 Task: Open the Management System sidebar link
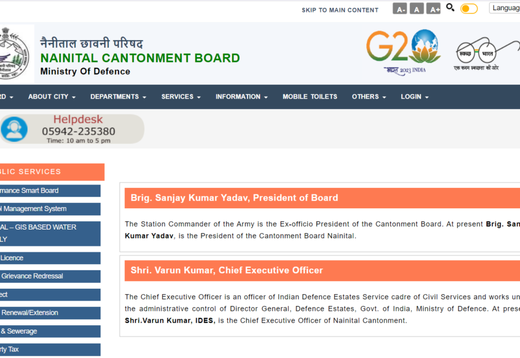[50, 209]
